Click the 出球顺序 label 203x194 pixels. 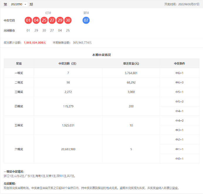[9, 31]
